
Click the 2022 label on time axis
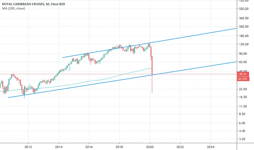(180, 147)
